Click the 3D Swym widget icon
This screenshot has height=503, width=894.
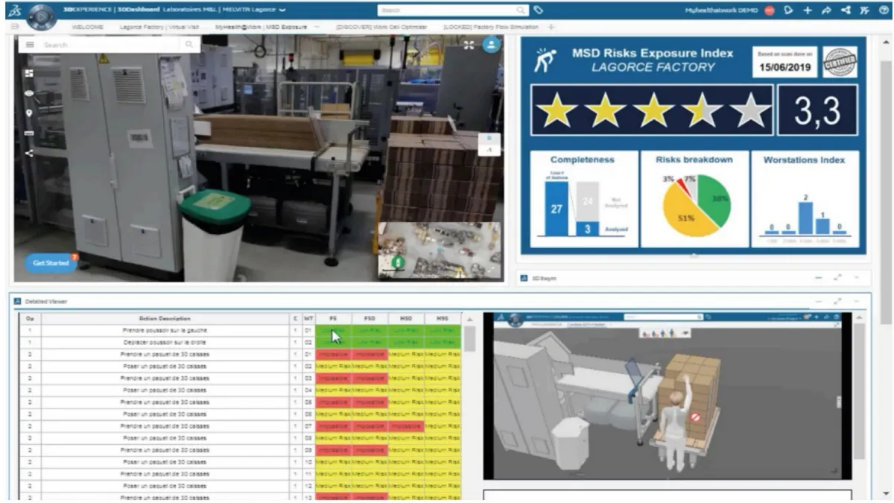524,278
